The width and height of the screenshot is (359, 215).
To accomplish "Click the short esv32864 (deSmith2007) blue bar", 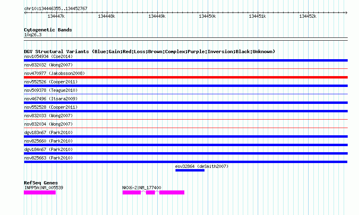I will pyautogui.click(x=190, y=170).
